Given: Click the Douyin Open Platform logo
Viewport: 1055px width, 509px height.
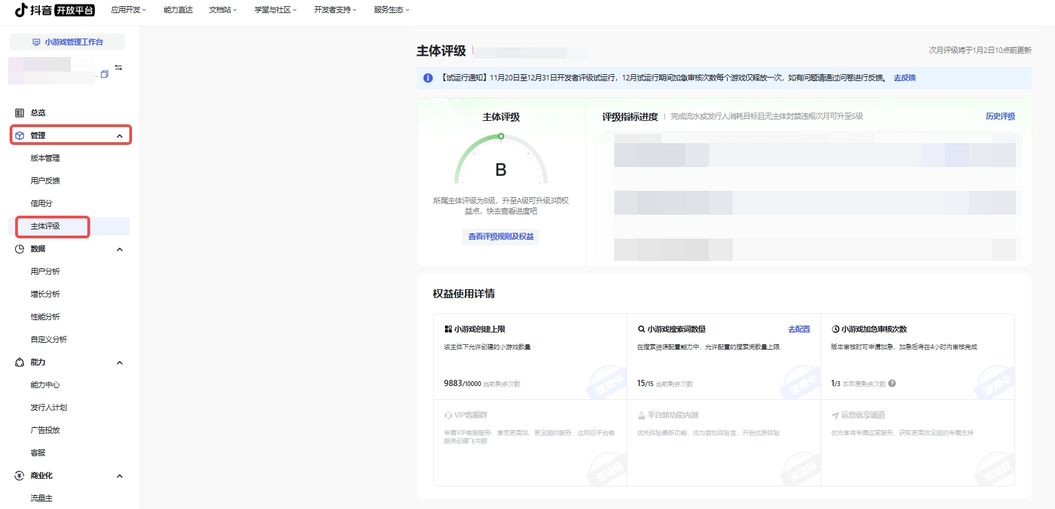Looking at the screenshot, I should coord(55,10).
